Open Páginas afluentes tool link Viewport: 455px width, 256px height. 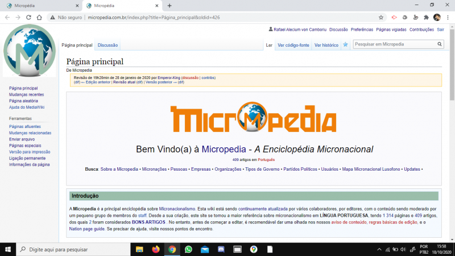point(25,126)
